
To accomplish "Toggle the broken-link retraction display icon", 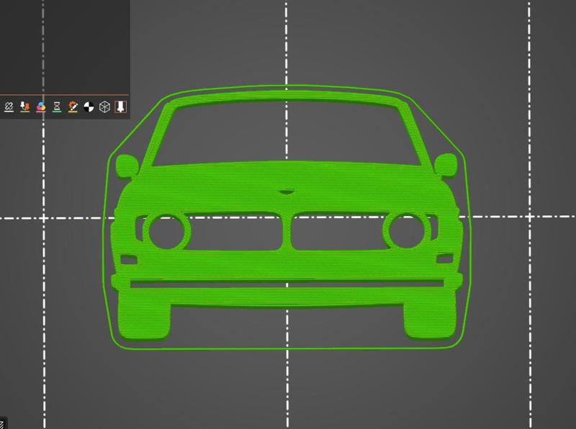I will point(9,107).
